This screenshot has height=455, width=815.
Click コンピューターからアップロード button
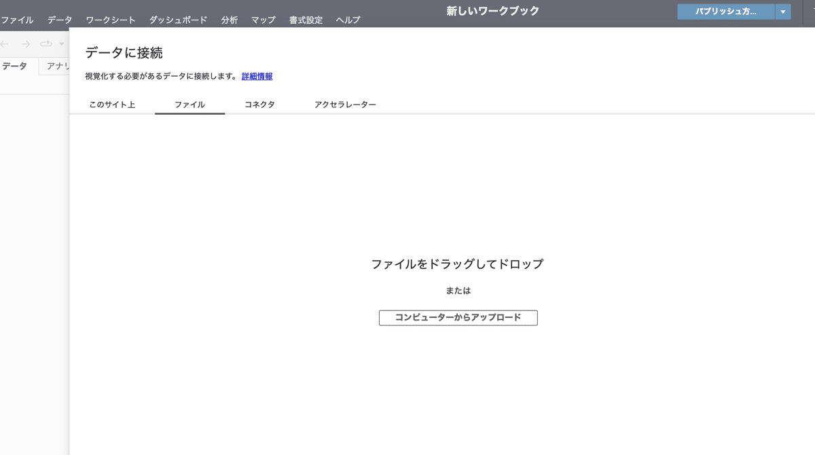point(458,318)
